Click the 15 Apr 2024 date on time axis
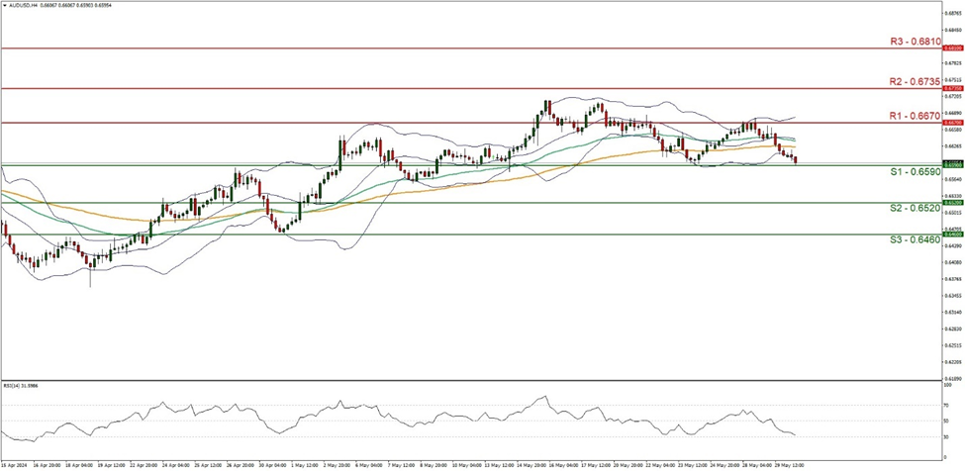The width and height of the screenshot is (965, 471). (x=16, y=463)
